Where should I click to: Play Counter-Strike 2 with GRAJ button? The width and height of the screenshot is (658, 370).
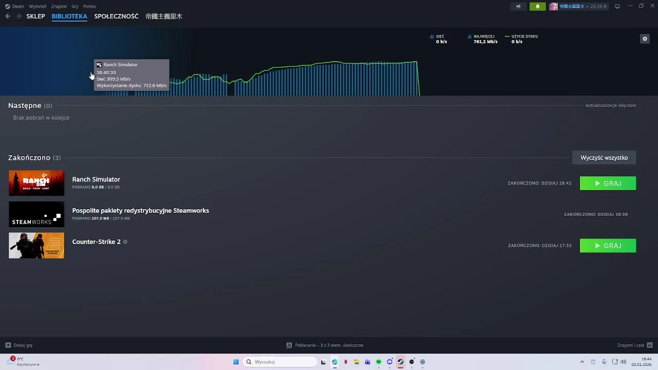608,246
